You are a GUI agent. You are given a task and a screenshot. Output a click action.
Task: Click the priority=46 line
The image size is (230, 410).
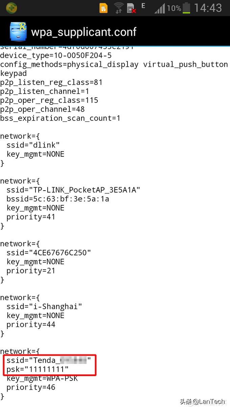(31, 387)
